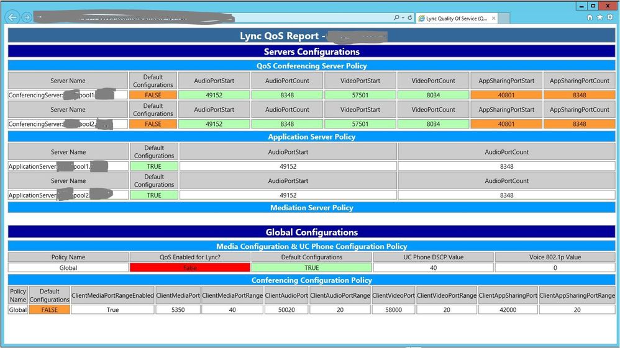The height and width of the screenshot is (348, 620).
Task: Click the red QoS Enabled False cell
Action: click(190, 267)
